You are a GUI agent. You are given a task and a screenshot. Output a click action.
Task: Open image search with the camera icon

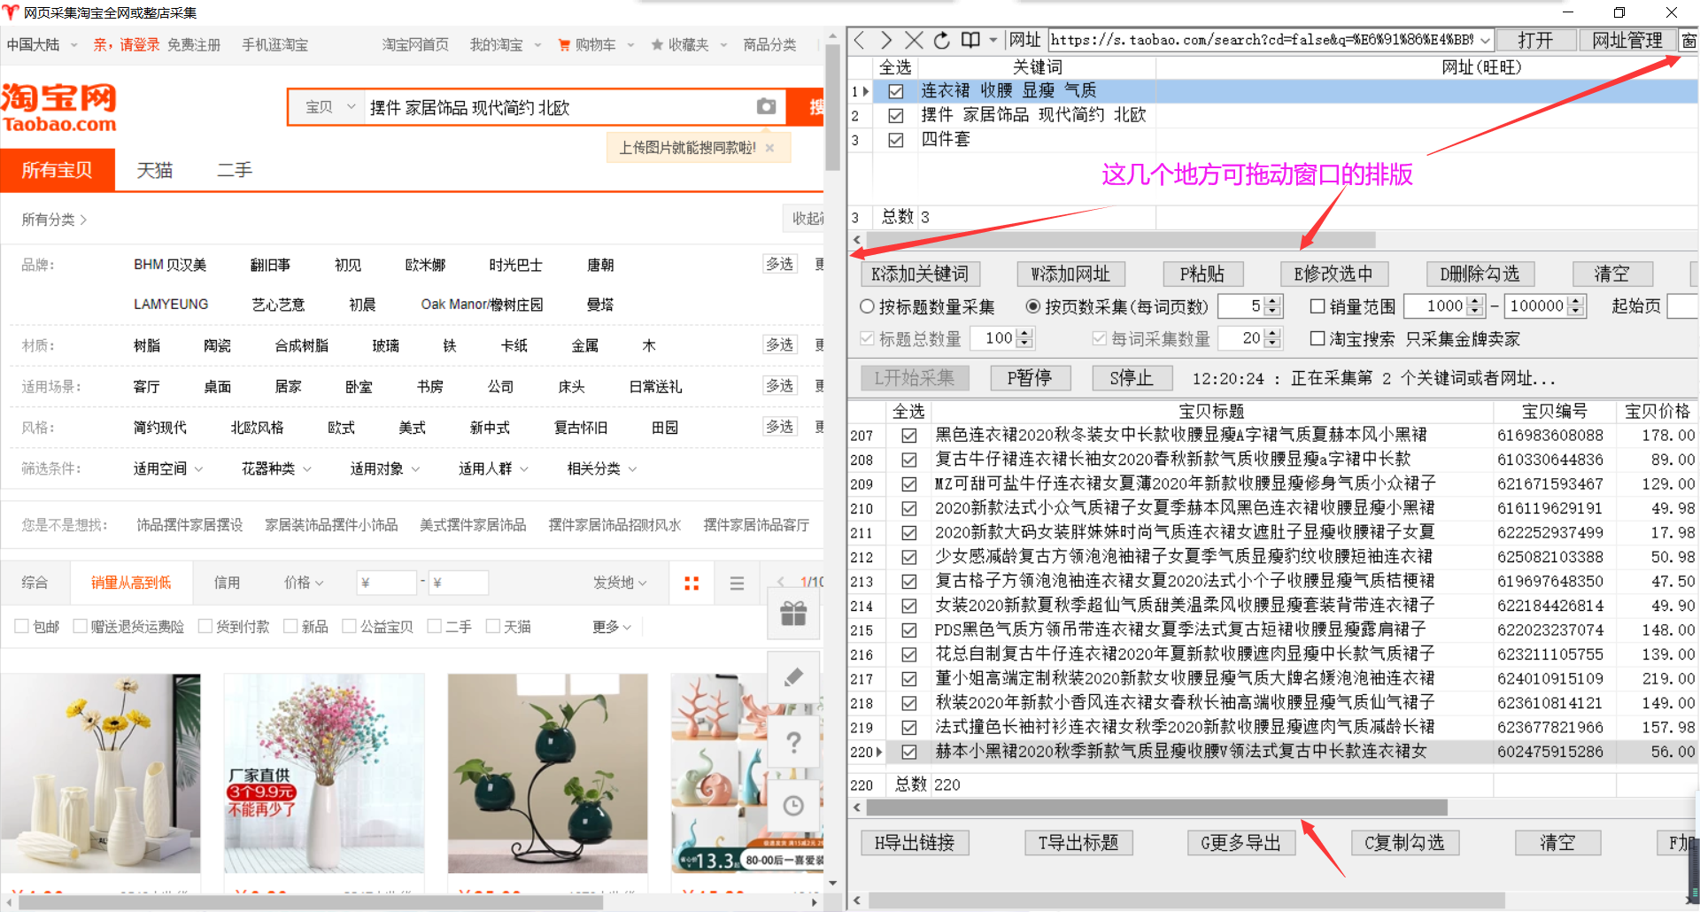pyautogui.click(x=766, y=106)
